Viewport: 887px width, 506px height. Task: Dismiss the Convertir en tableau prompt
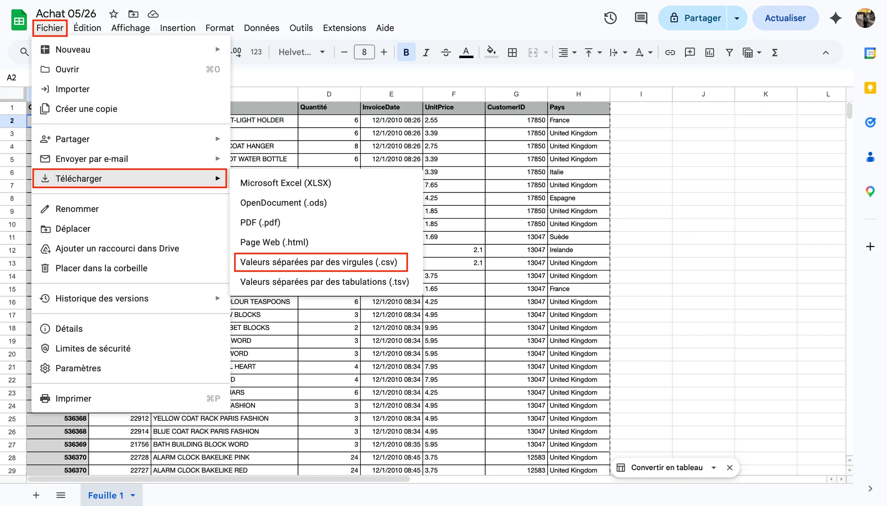coord(730,468)
